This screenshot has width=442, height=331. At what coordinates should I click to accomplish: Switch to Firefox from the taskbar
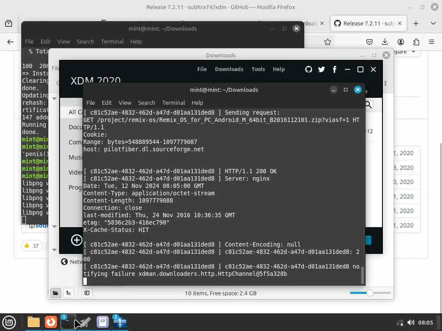pos(51,322)
